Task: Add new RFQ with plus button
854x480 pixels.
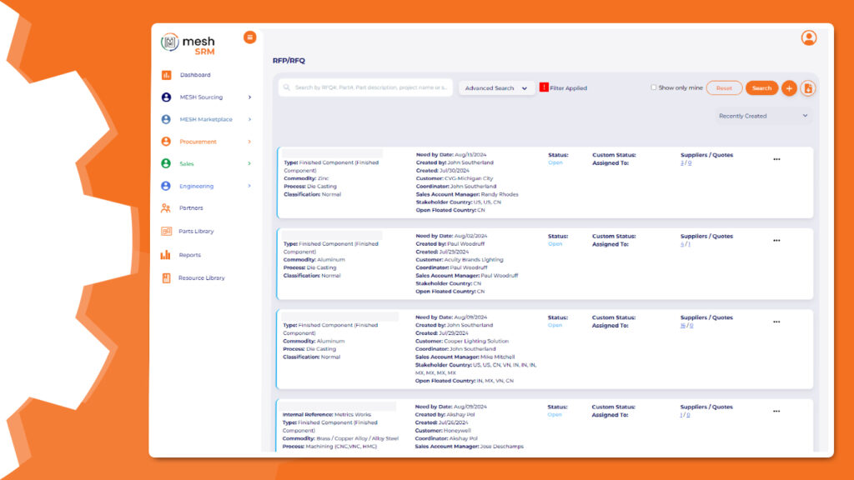Action: pyautogui.click(x=789, y=88)
